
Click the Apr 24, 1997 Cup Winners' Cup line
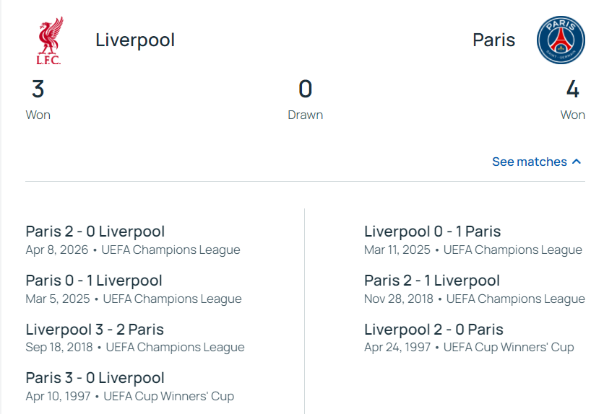tap(469, 348)
